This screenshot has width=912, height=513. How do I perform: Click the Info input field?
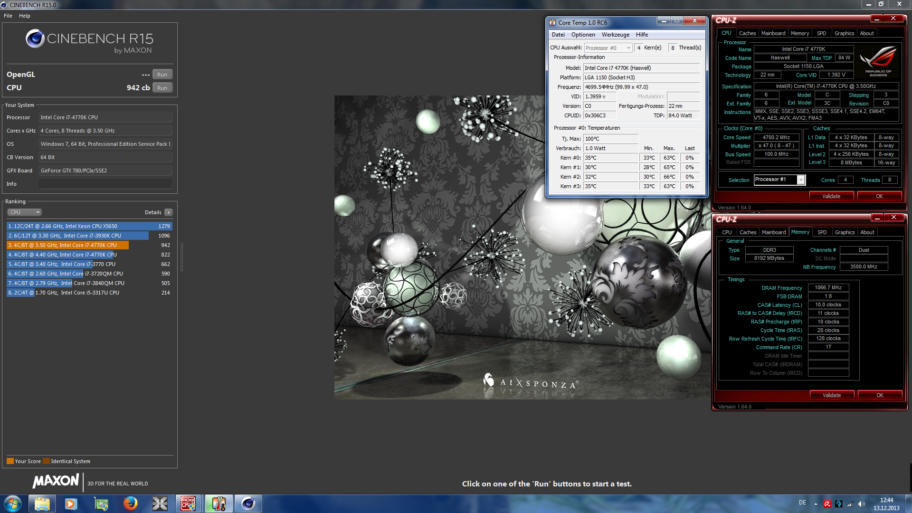tap(105, 184)
